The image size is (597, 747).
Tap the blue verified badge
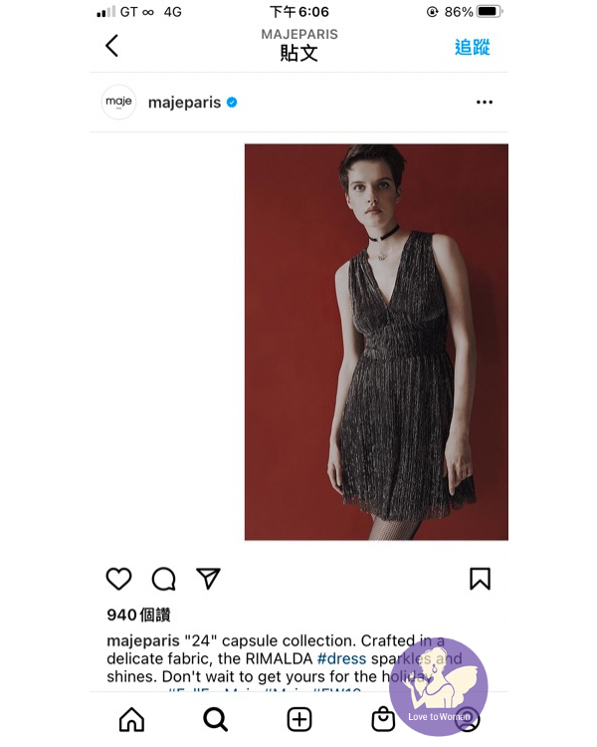click(232, 102)
